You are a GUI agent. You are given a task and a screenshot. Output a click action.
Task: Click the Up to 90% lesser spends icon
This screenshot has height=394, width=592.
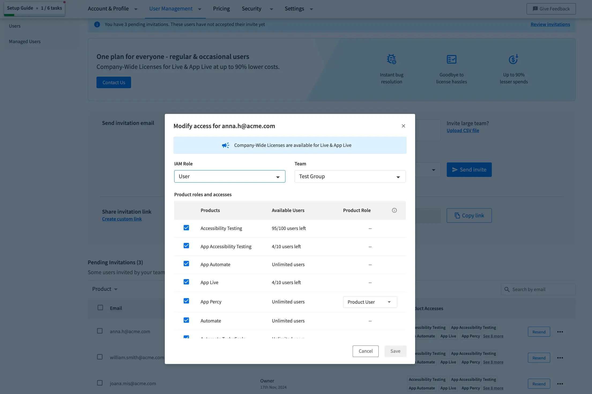513,59
